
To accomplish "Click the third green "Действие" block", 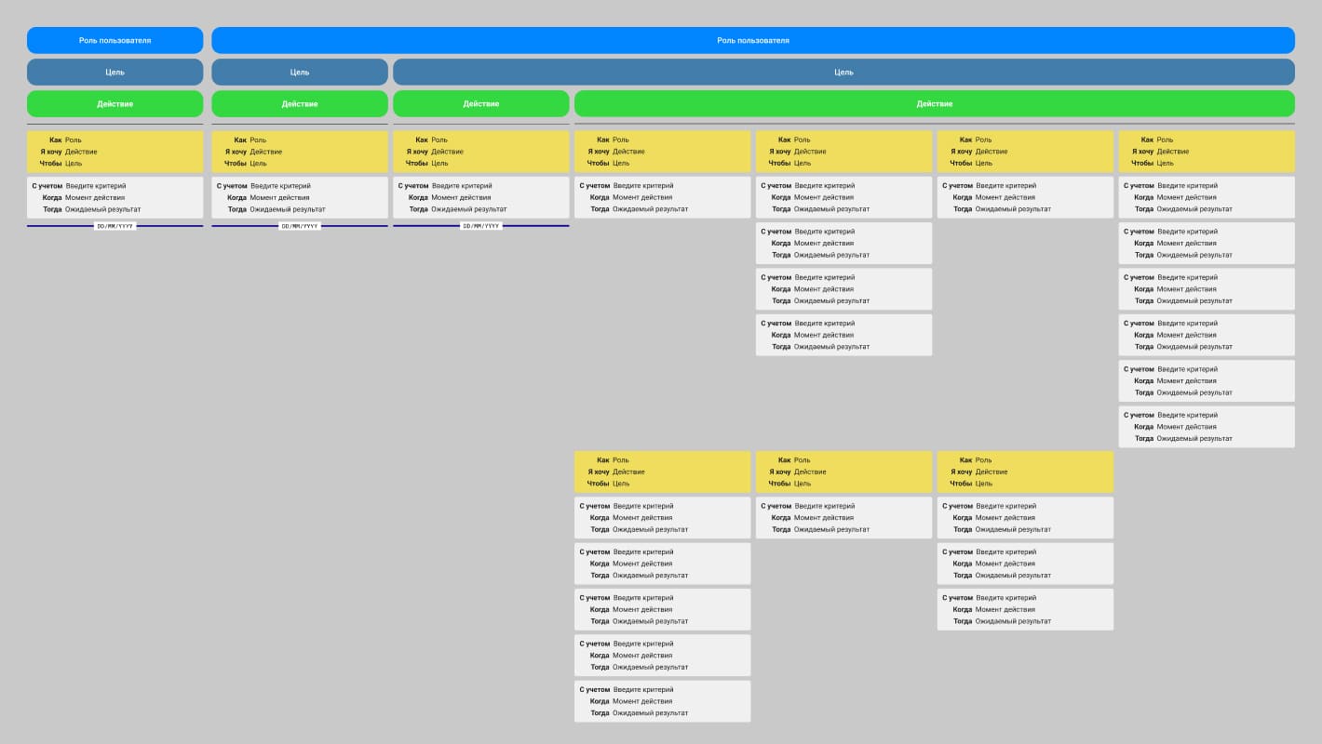I will [480, 103].
